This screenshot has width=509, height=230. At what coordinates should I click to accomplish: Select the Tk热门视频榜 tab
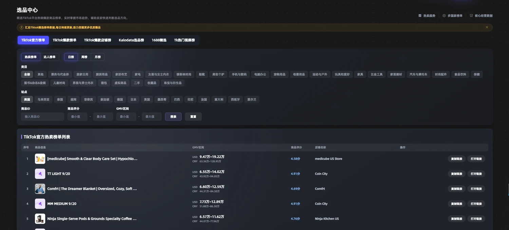point(185,40)
